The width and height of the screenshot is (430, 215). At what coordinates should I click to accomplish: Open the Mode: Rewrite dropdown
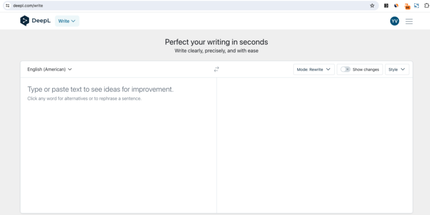click(314, 69)
